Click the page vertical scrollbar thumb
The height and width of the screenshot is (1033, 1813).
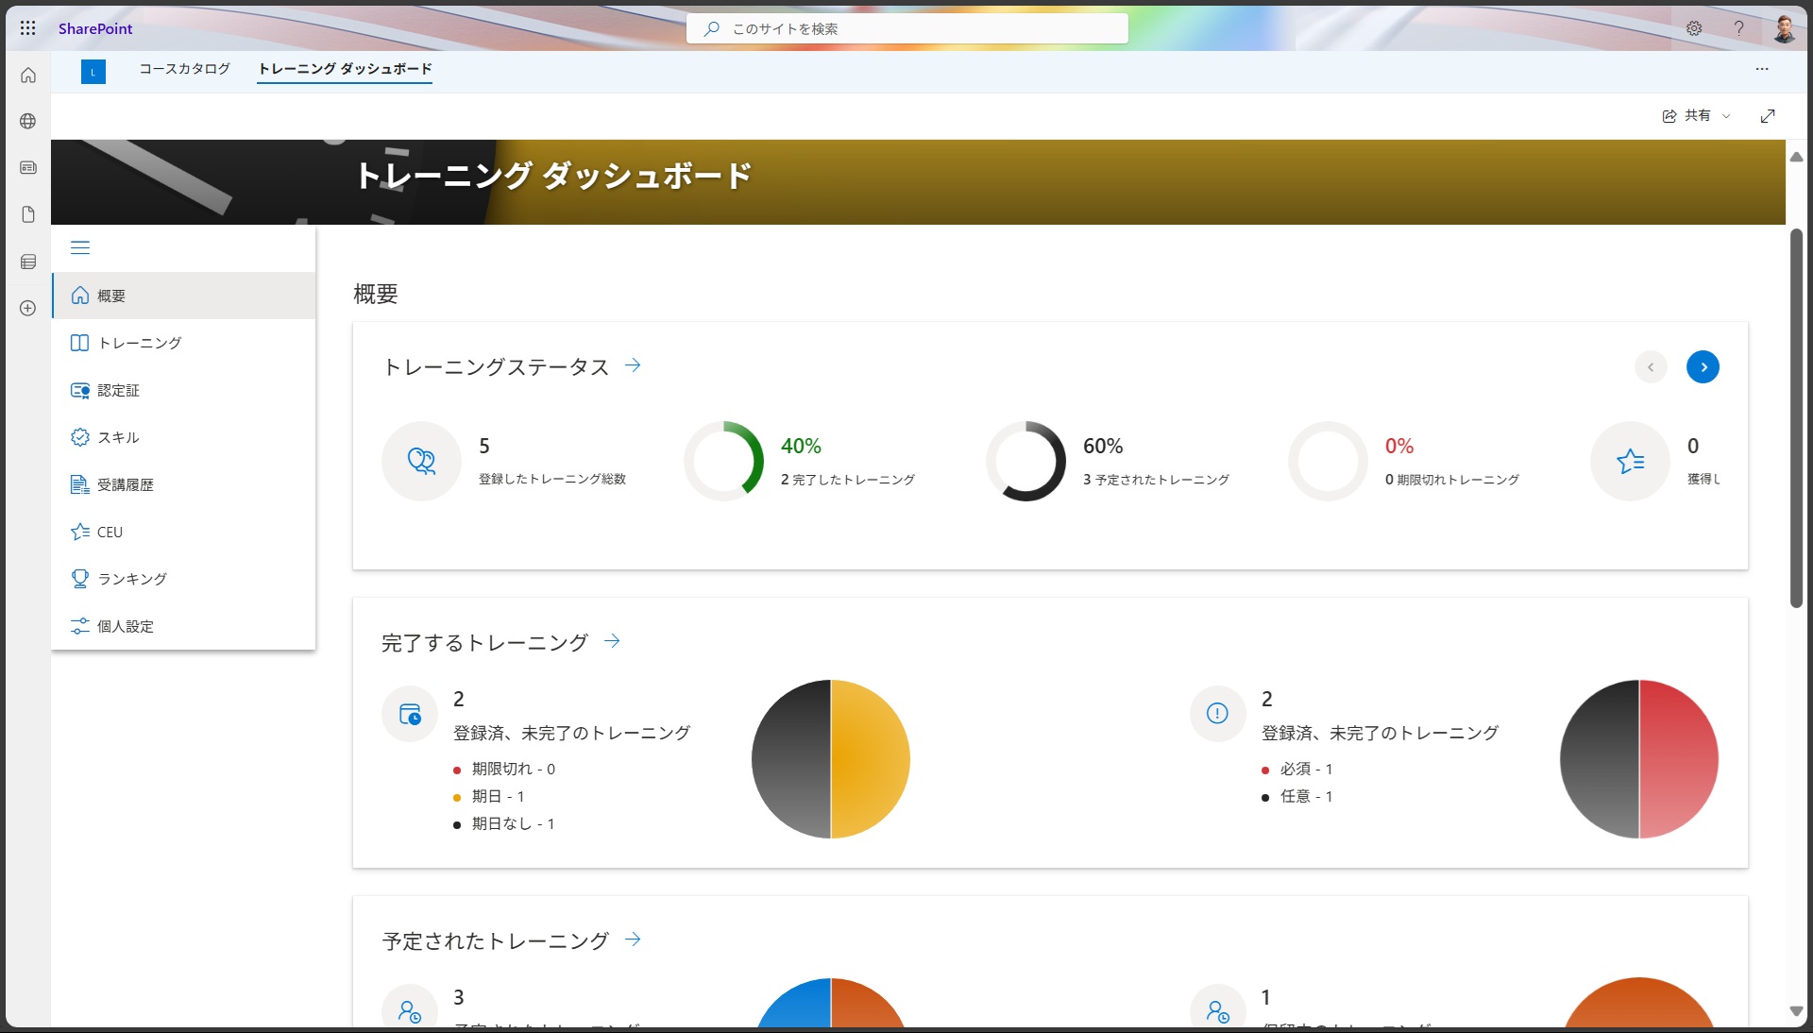click(1796, 417)
